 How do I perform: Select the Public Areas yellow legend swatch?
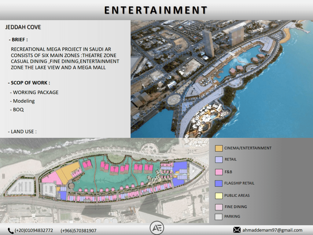click(x=219, y=196)
